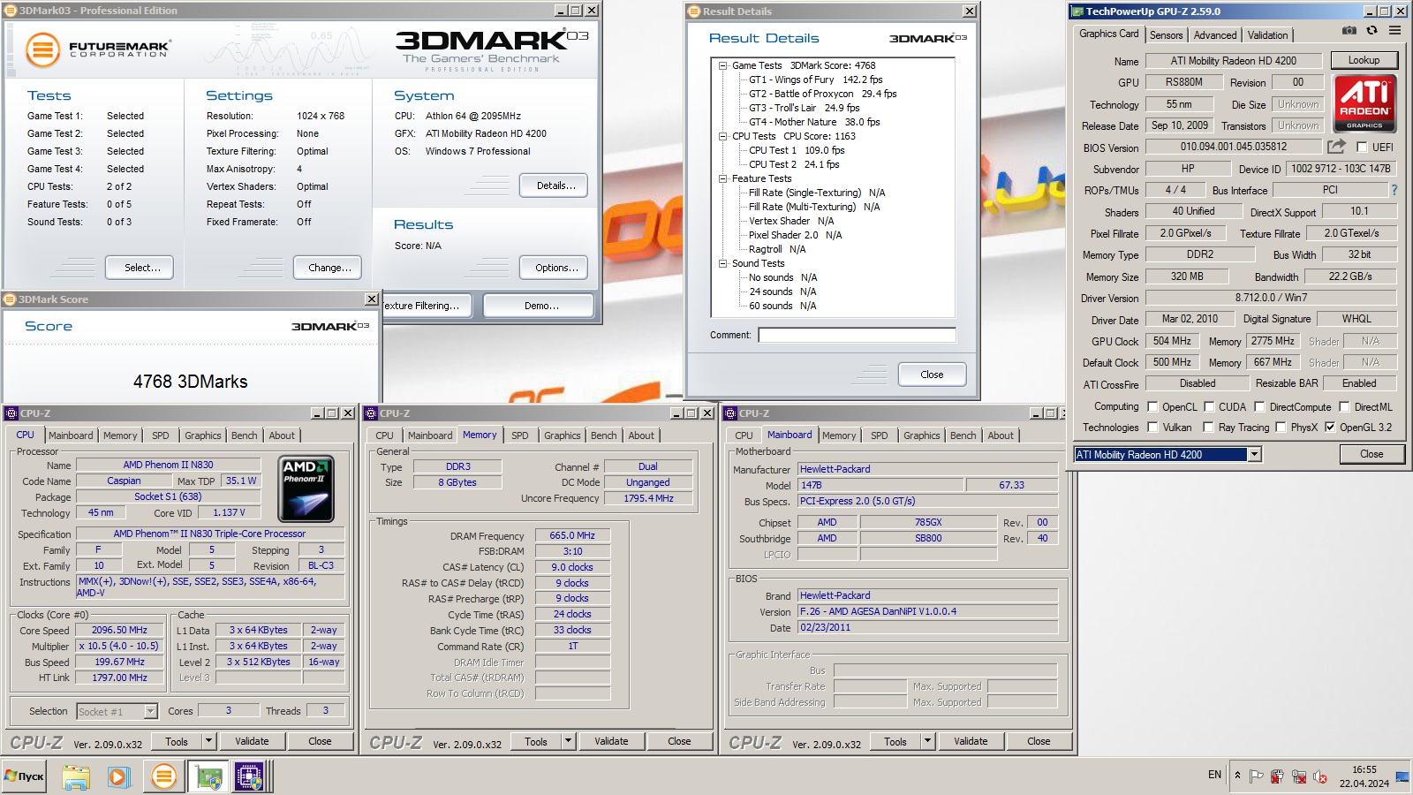This screenshot has width=1413, height=795.
Task: Click the Bus Interface question mark icon
Action: pyautogui.click(x=1394, y=190)
